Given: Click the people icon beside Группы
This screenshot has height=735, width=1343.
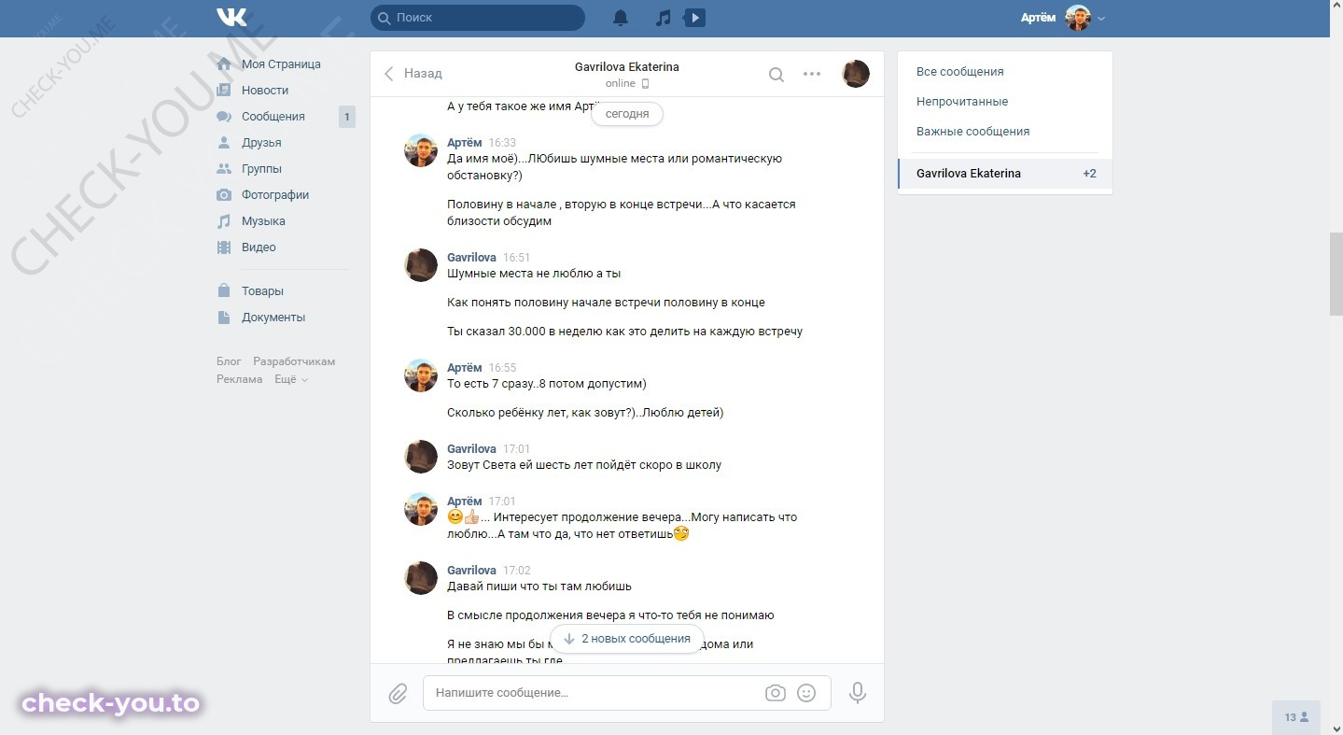Looking at the screenshot, I should coord(224,169).
